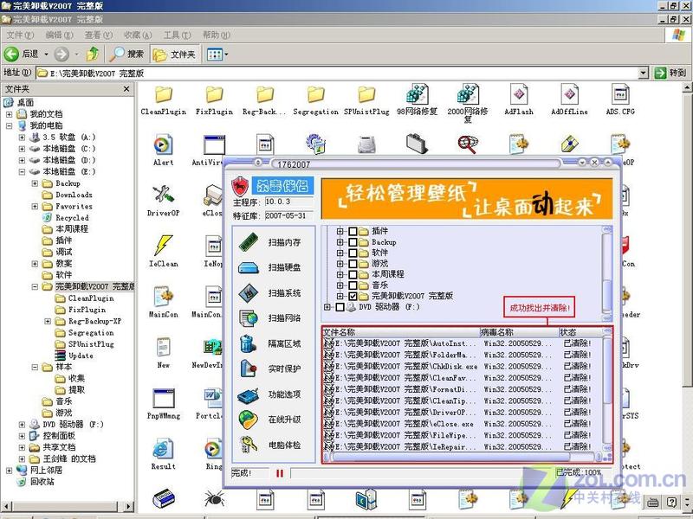This screenshot has height=519, width=693.
Task: Open the 收藏(A) menu
Action: point(138,35)
